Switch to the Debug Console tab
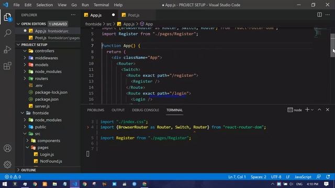The height and width of the screenshot is (188, 335). pyautogui.click(x=146, y=110)
